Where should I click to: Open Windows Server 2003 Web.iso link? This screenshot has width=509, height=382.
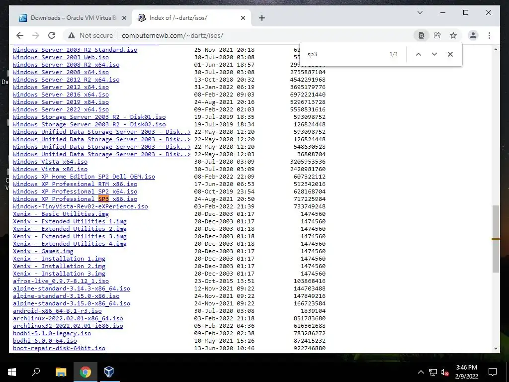pos(61,57)
